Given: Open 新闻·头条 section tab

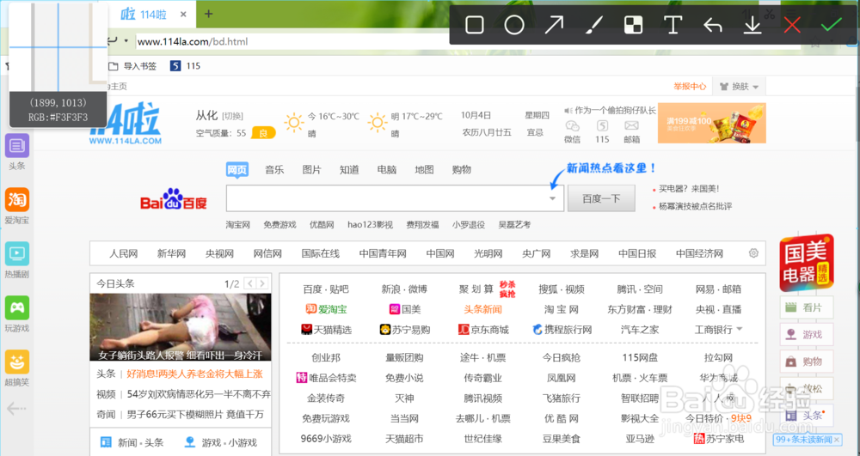Looking at the screenshot, I should (132, 442).
